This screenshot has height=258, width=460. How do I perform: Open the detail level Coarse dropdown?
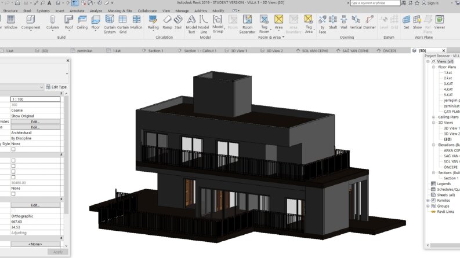[35, 110]
